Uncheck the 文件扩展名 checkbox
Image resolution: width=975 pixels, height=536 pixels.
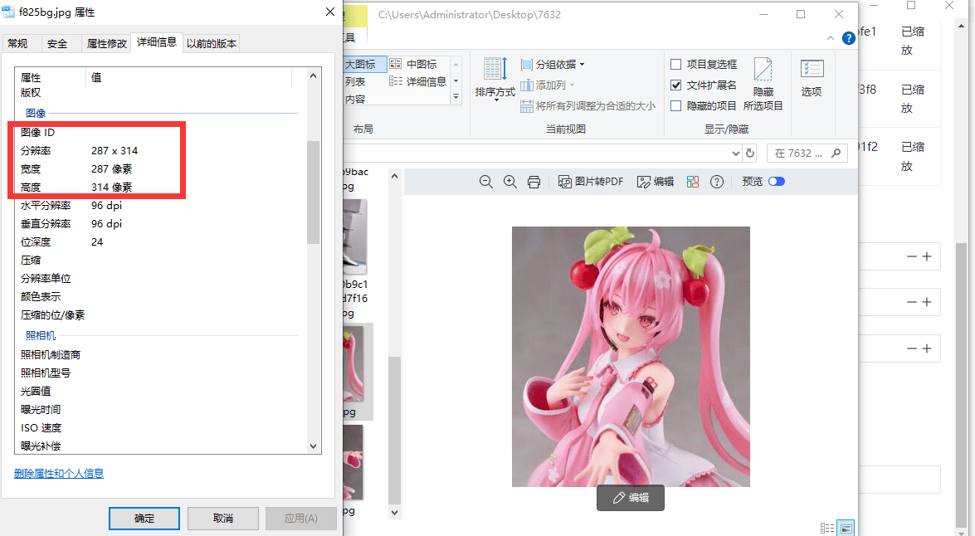click(x=676, y=85)
